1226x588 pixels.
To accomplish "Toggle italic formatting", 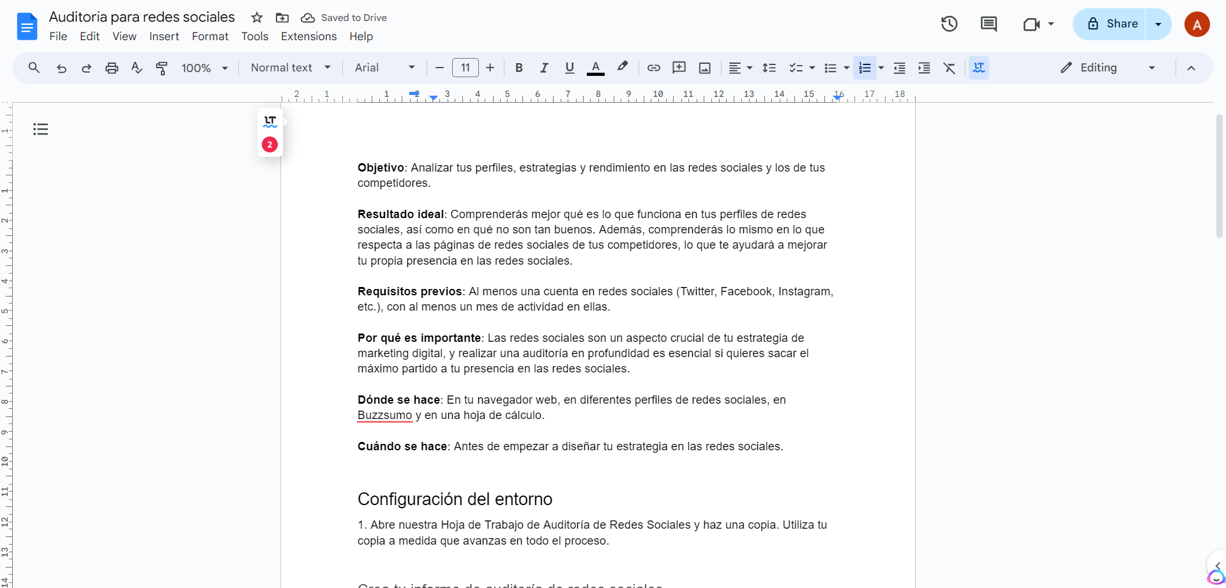I will [544, 68].
